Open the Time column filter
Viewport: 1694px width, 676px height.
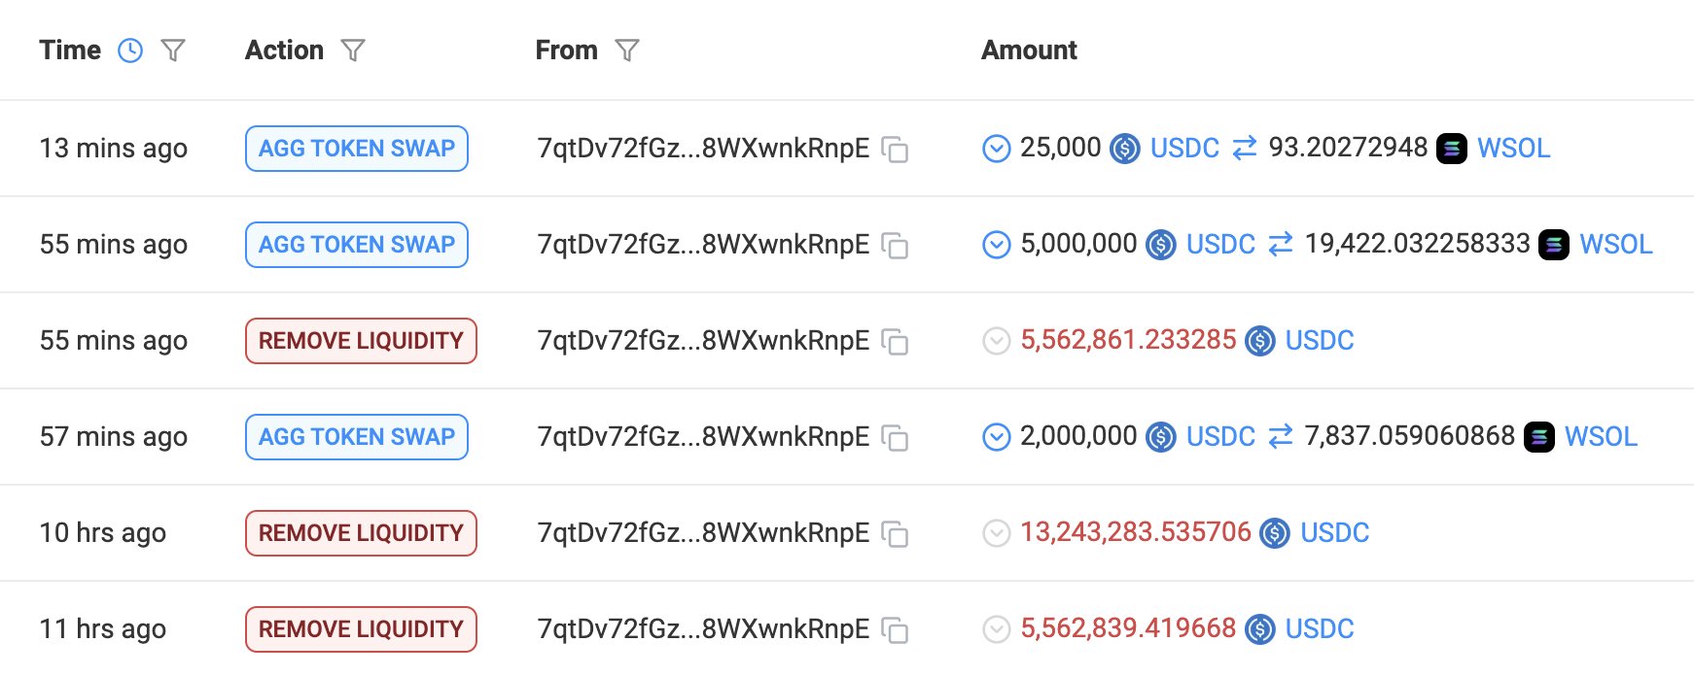point(173,51)
